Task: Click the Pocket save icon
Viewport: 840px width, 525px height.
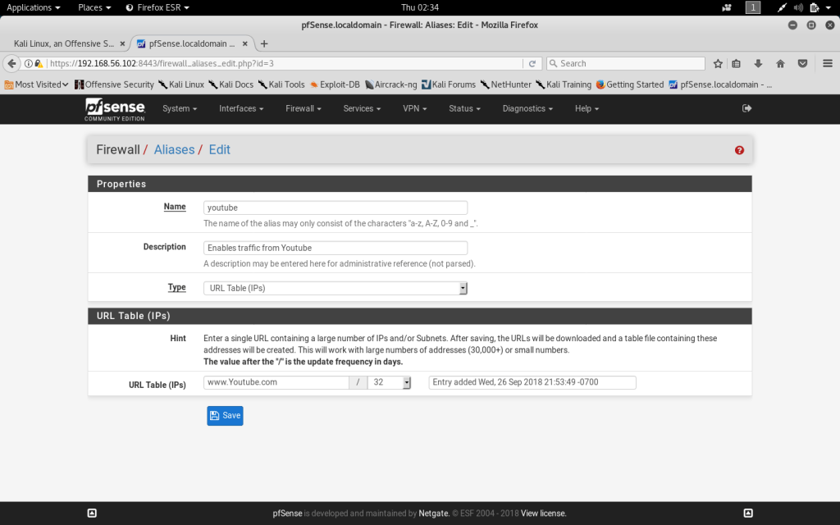Action: tap(802, 63)
